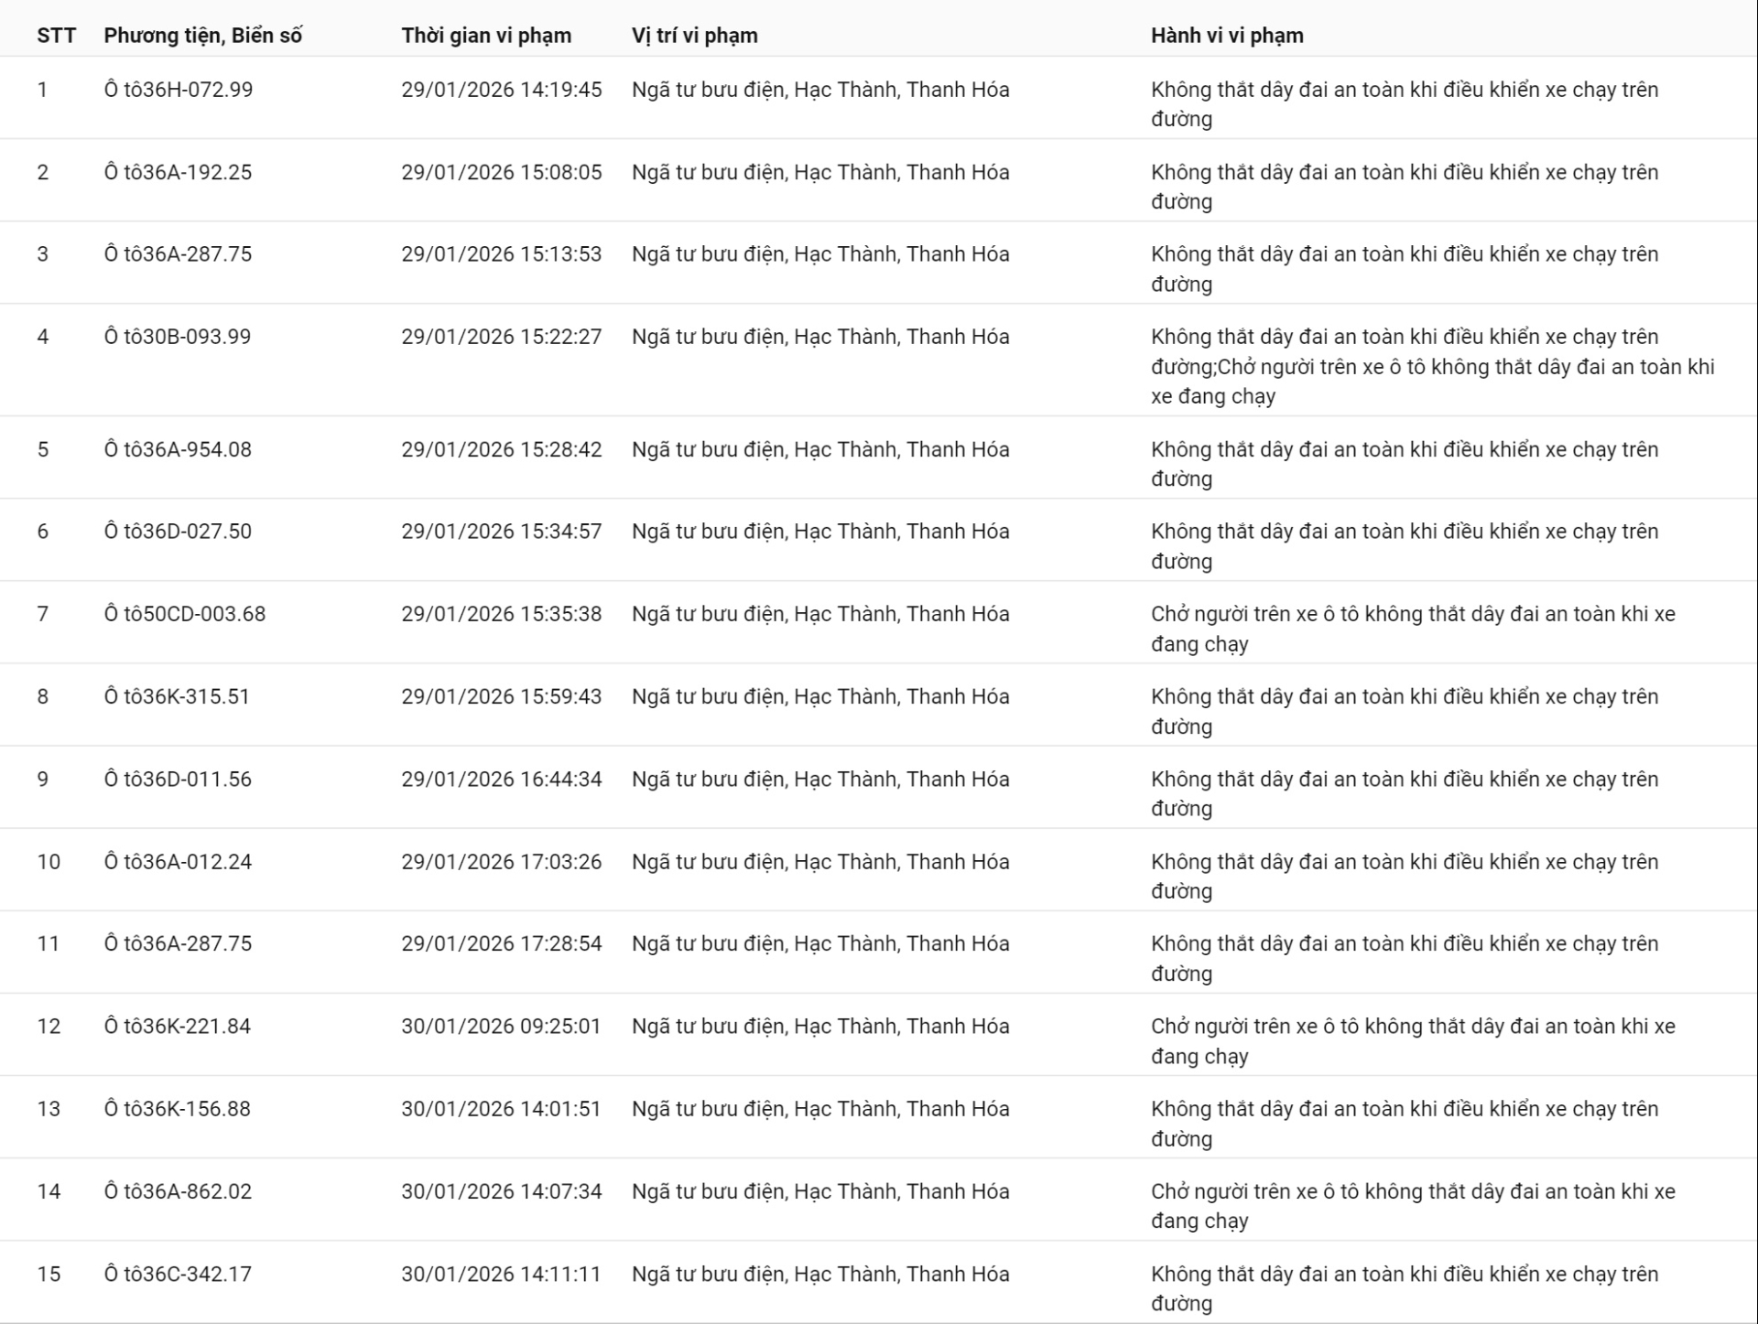Viewport: 1758px width, 1324px height.
Task: Click the vehicle cell 36A-954.08
Action: pyautogui.click(x=178, y=449)
